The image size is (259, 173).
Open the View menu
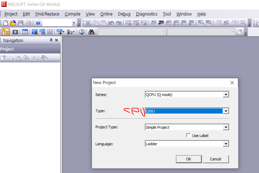90,14
